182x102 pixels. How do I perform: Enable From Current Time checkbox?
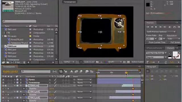point(147,42)
